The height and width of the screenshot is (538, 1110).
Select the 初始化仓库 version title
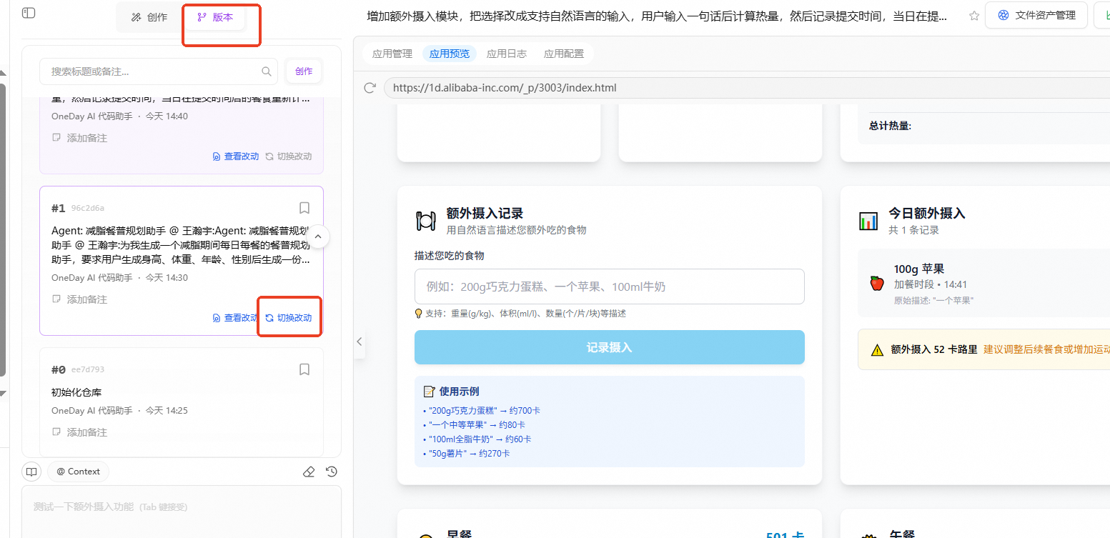pyautogui.click(x=76, y=392)
